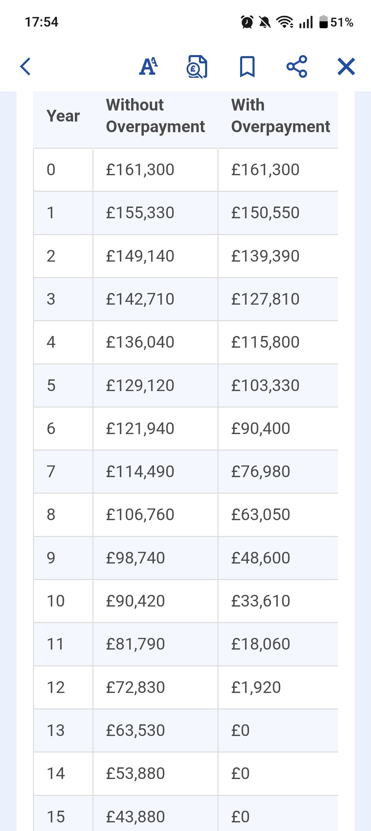
Task: Tap the back arrow icon
Action: pyautogui.click(x=26, y=66)
